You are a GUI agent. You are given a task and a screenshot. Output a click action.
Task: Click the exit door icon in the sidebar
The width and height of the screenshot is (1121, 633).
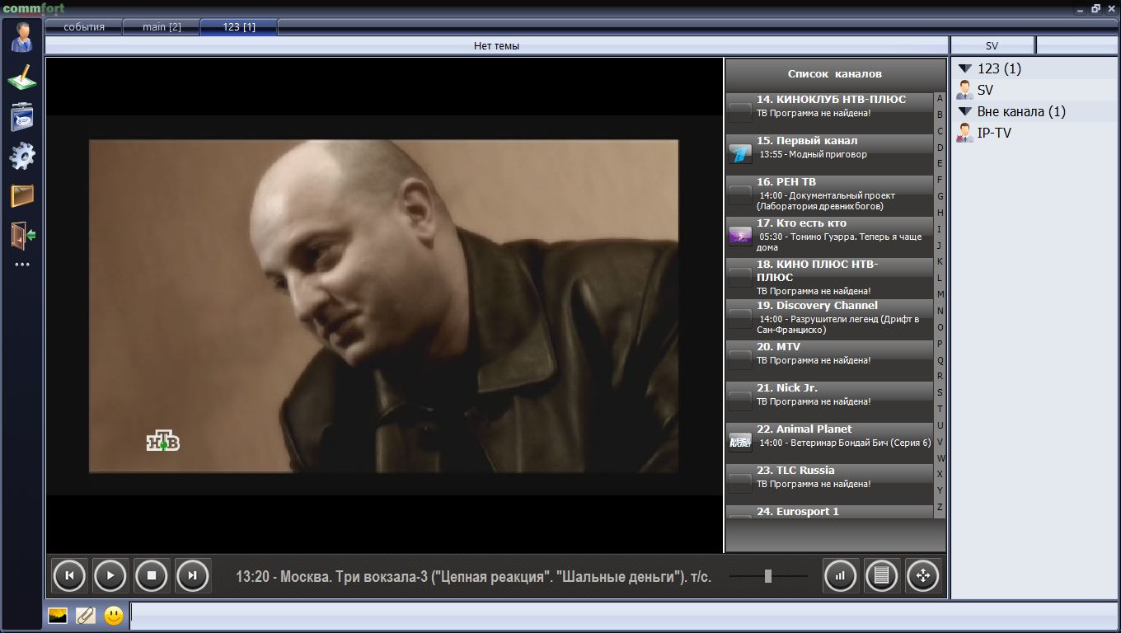22,235
